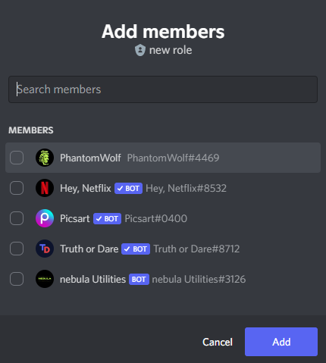The image size is (326, 363).
Task: Click the Picsart avatar icon
Action: click(45, 218)
